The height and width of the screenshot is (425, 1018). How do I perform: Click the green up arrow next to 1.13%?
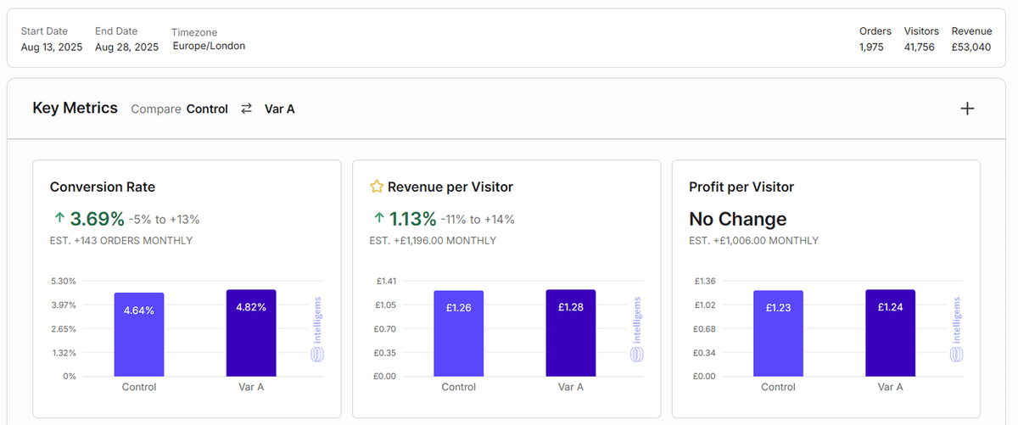coord(378,219)
